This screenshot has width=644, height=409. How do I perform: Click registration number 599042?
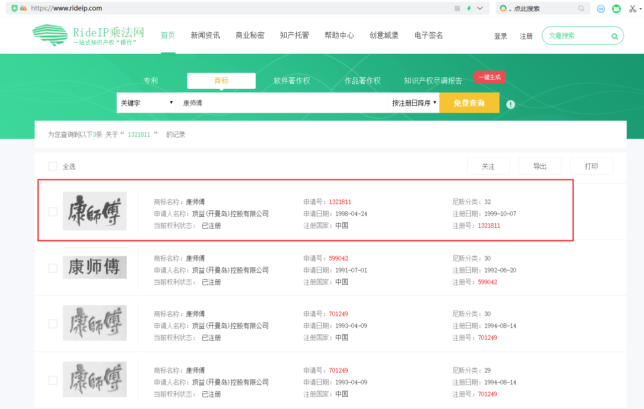pyautogui.click(x=488, y=282)
